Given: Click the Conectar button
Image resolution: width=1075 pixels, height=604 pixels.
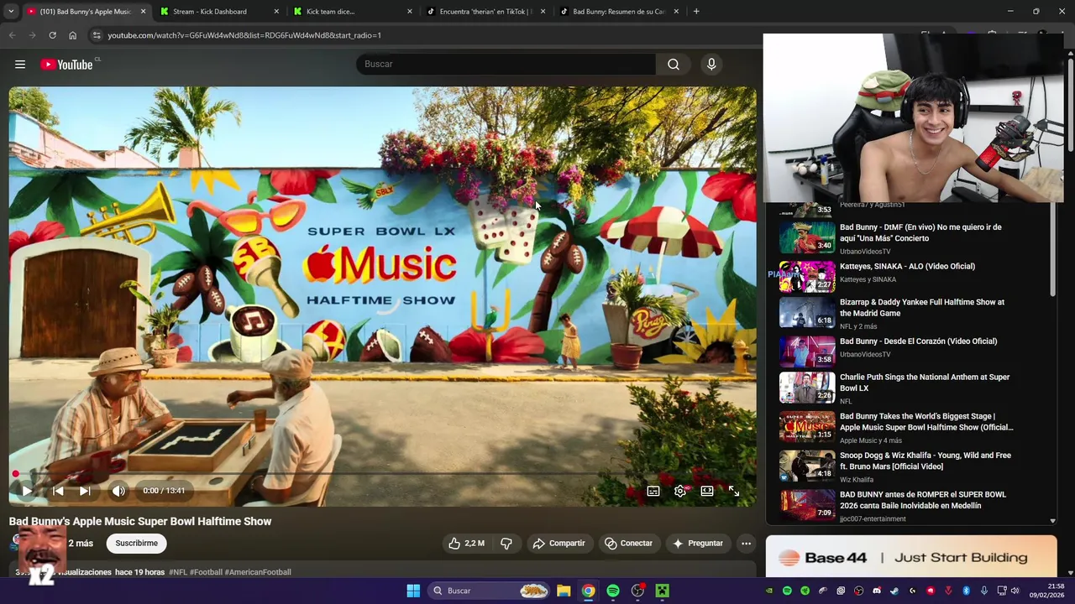Looking at the screenshot, I should (x=628, y=543).
